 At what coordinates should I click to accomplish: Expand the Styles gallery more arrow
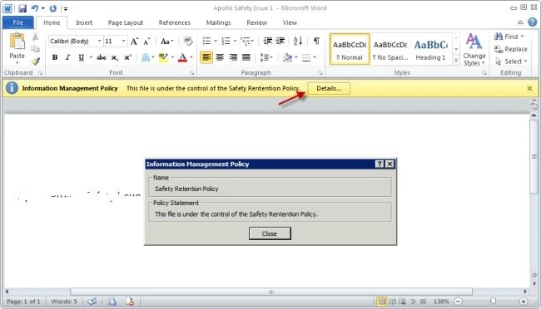456,61
